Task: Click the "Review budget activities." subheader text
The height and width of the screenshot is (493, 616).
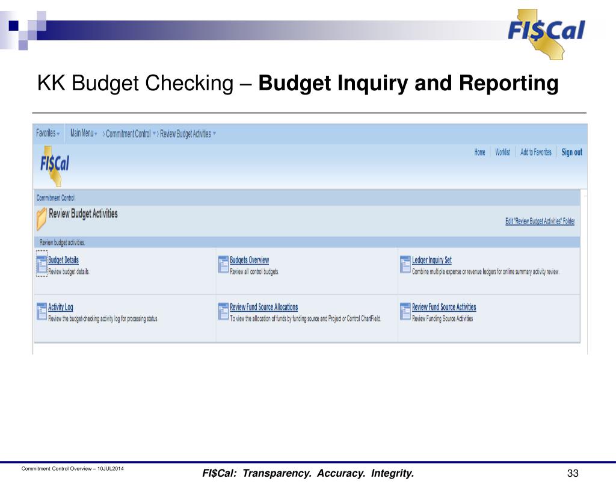Action: click(x=62, y=243)
